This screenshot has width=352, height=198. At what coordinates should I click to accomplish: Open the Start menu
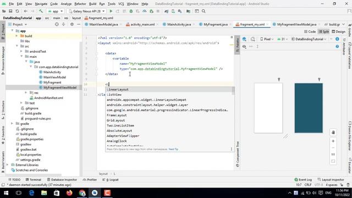(6, 193)
